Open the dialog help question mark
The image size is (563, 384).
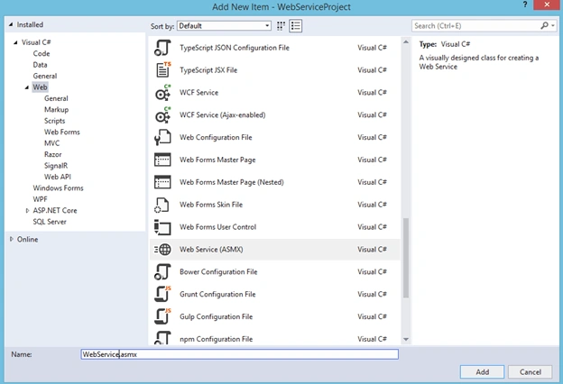tap(525, 5)
